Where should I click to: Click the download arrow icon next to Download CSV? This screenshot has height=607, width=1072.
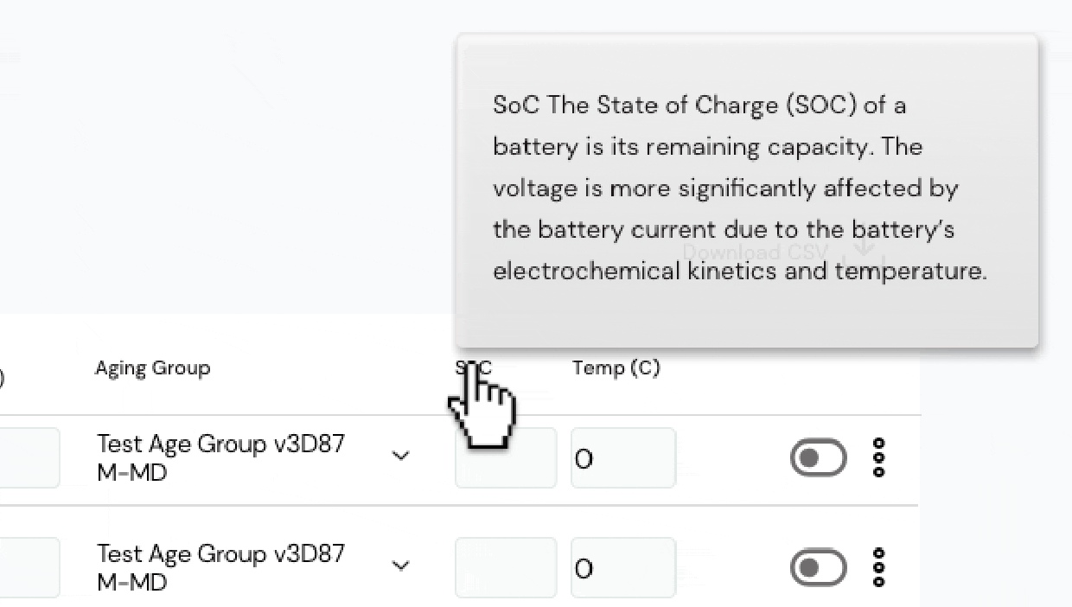[865, 252]
